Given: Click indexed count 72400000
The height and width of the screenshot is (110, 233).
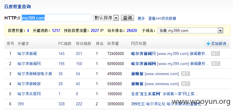Looking at the screenshot, I should tap(115, 54).
